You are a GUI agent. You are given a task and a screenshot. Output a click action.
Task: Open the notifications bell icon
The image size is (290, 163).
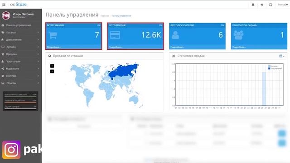pyautogui.click(x=253, y=5)
